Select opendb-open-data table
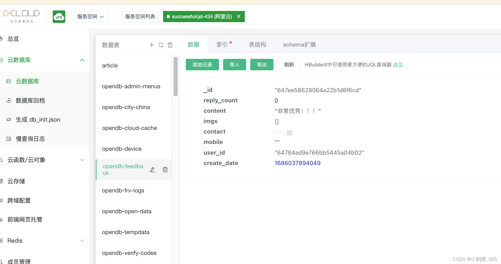This screenshot has height=264, width=501. coord(134,211)
